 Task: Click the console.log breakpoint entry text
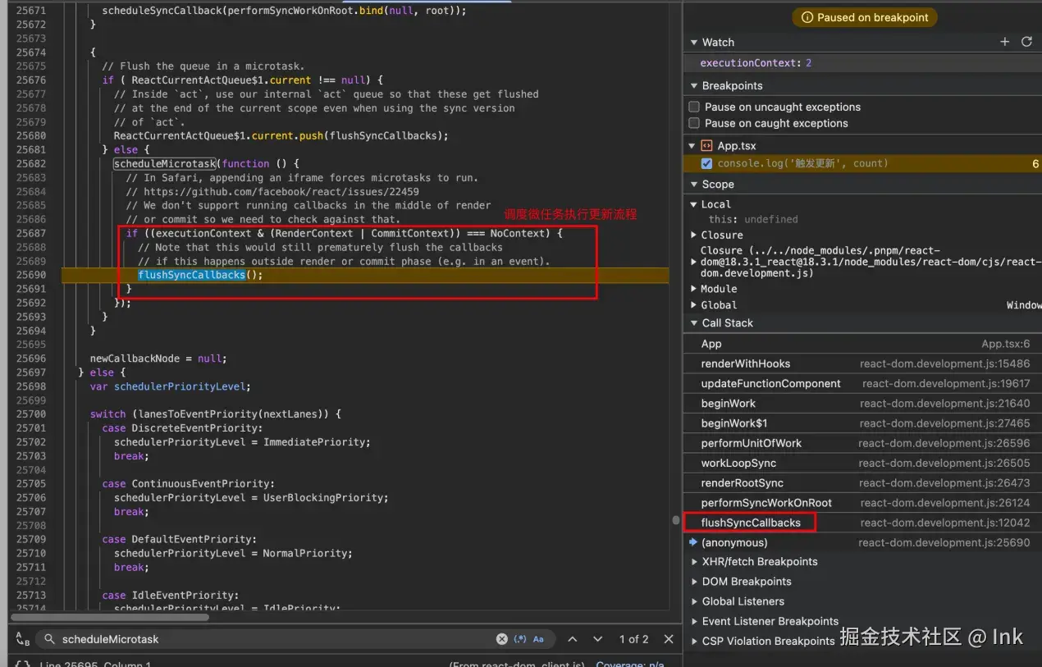click(x=802, y=163)
